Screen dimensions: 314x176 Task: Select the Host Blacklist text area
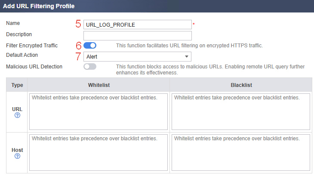point(241,153)
